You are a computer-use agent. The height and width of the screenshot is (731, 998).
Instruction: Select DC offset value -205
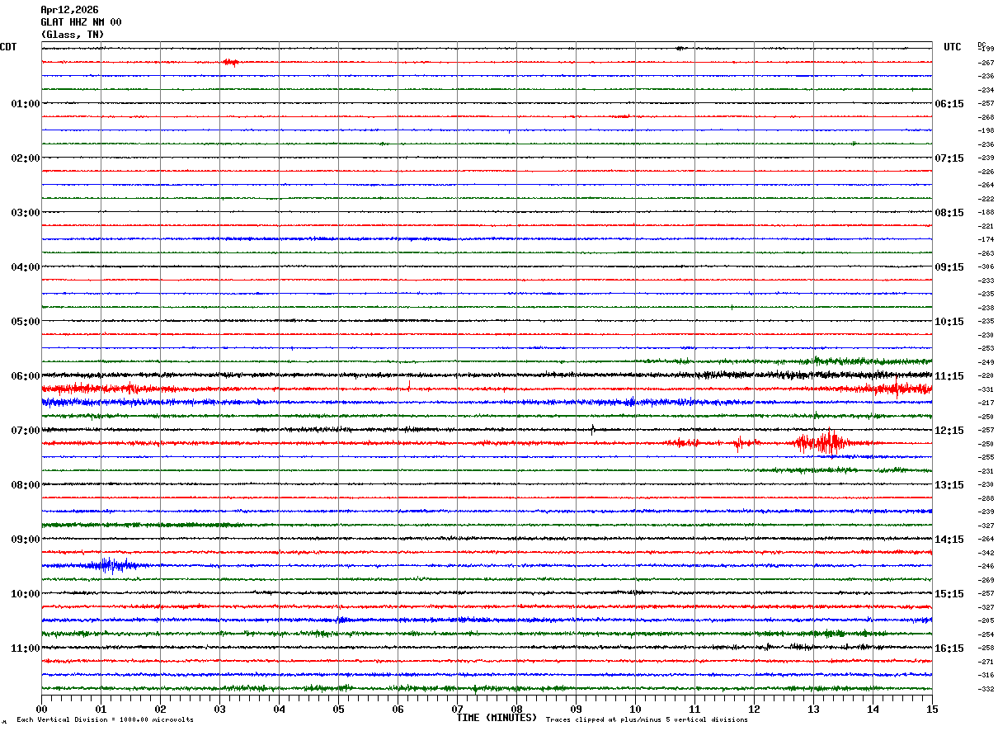tap(986, 620)
